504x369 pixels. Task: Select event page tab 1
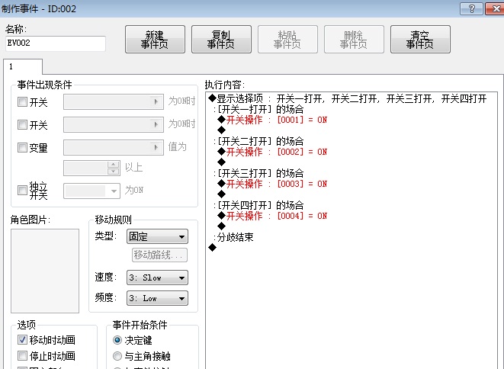click(23, 66)
